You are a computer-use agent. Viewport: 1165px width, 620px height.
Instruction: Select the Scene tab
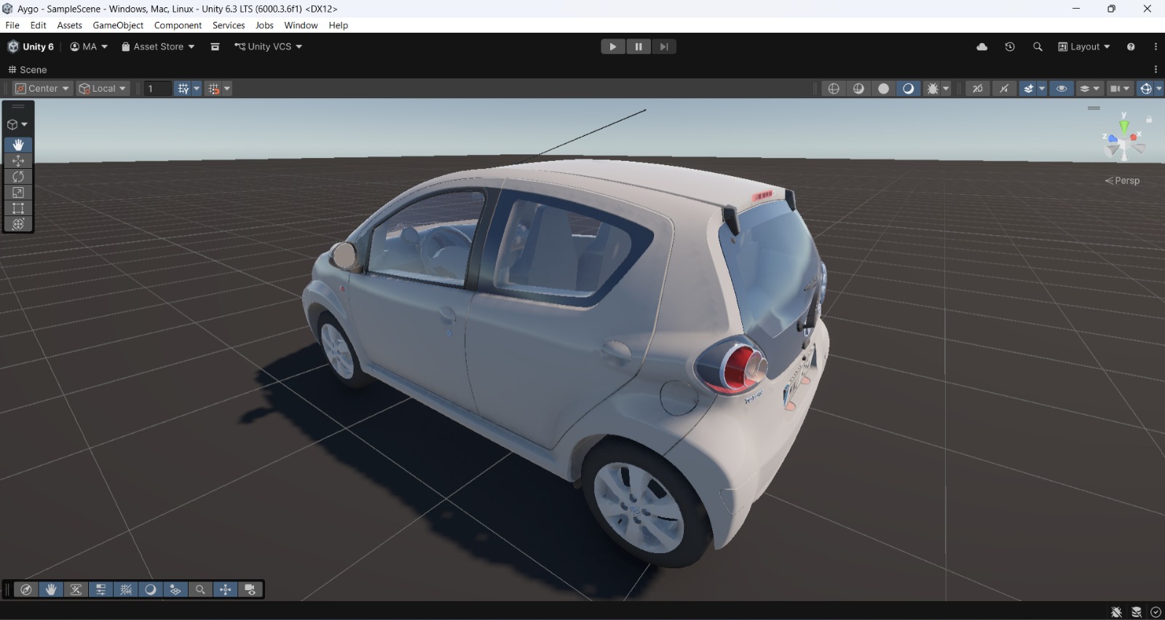coord(28,70)
